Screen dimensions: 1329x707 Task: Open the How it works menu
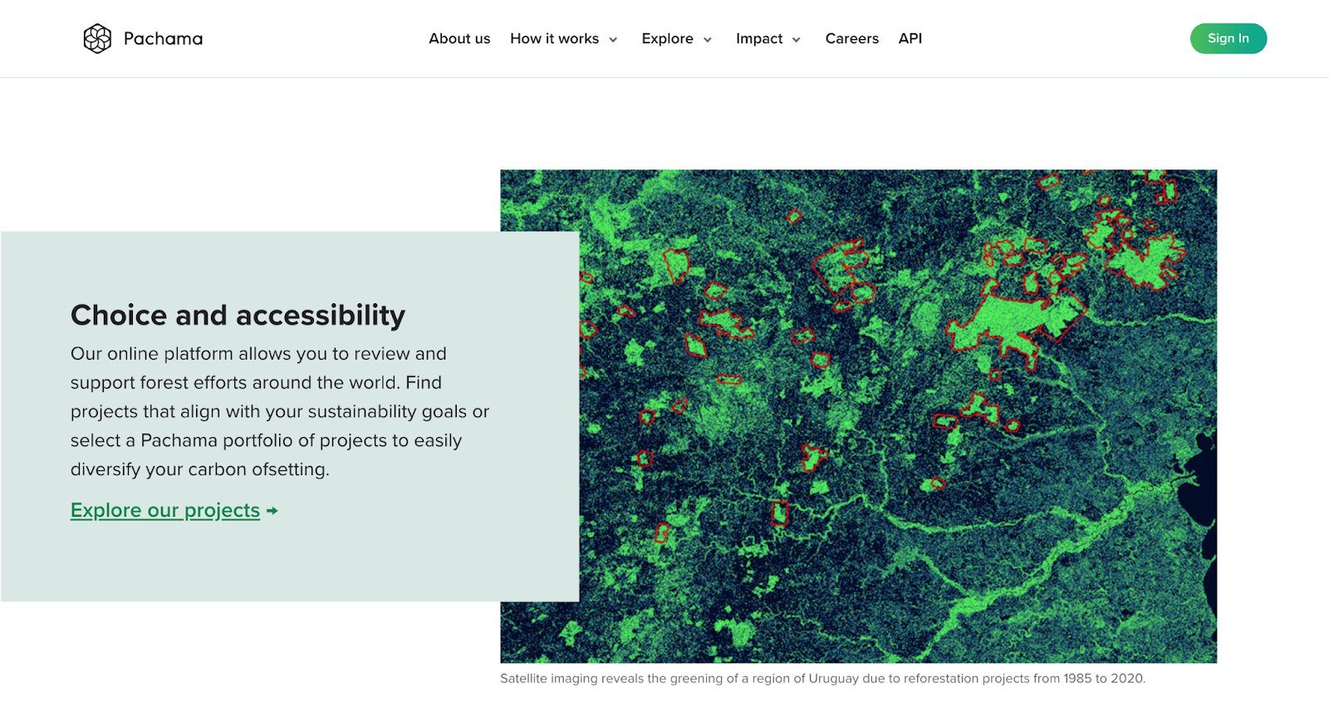(555, 38)
